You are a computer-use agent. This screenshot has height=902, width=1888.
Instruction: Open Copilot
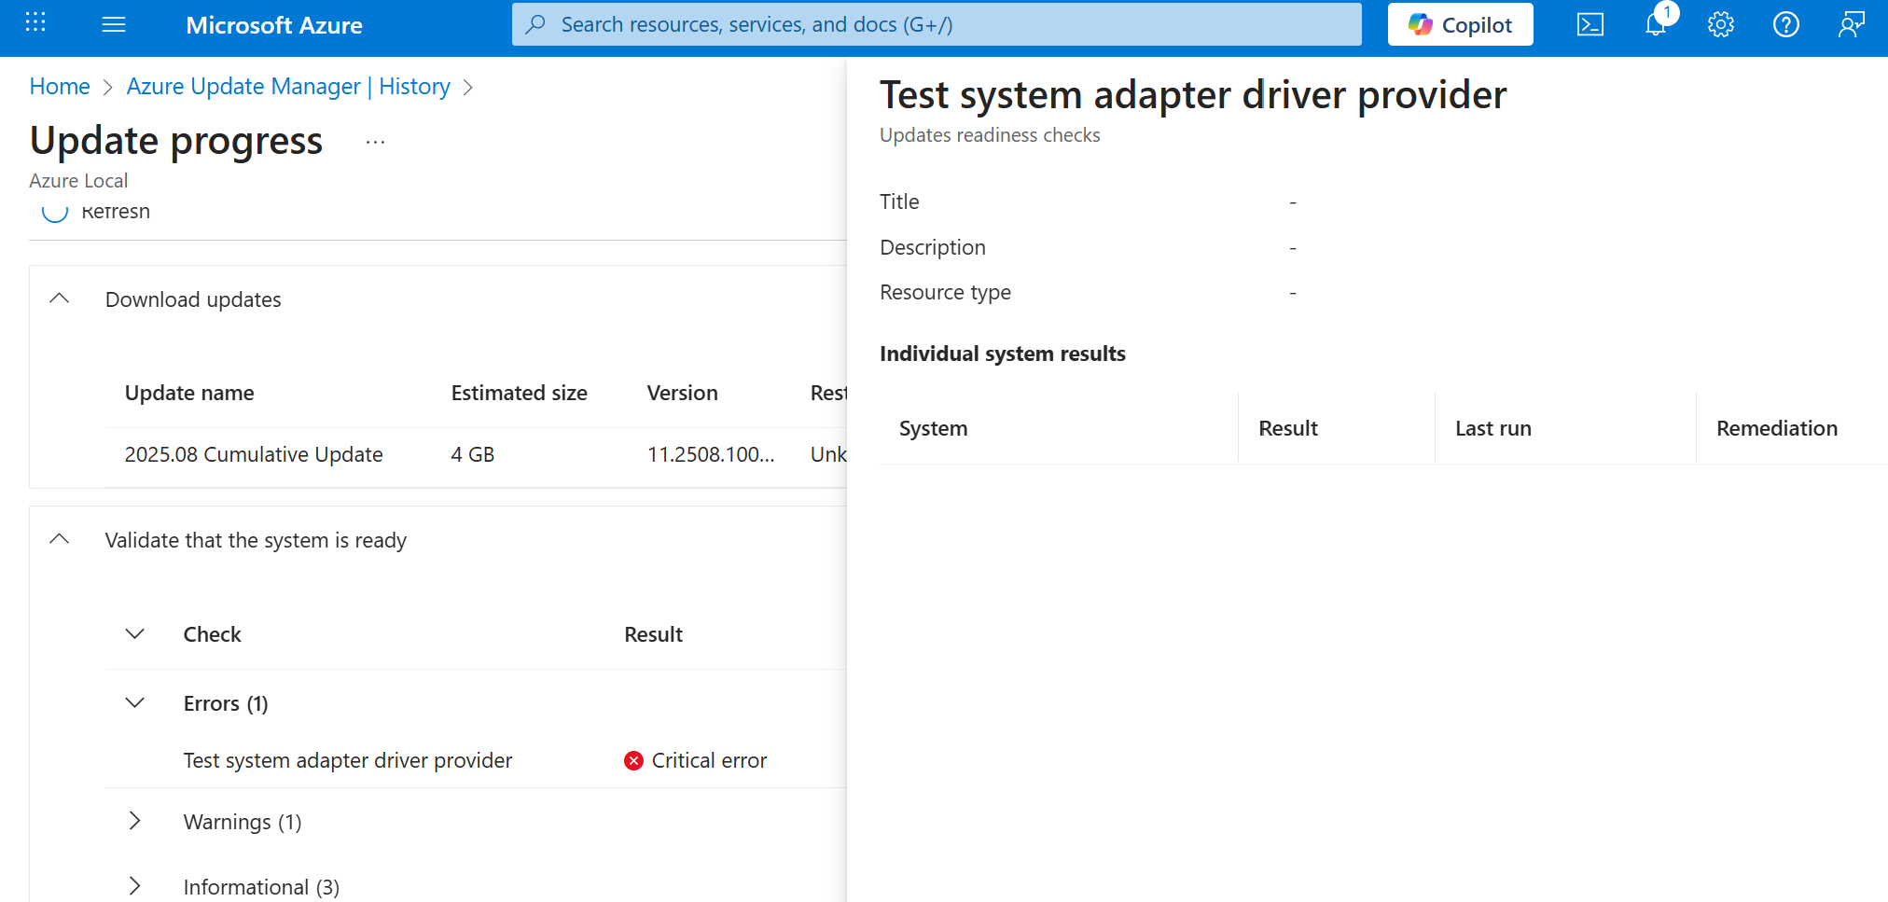coord(1460,24)
